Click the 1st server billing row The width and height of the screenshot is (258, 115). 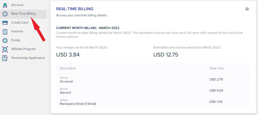pos(153,79)
